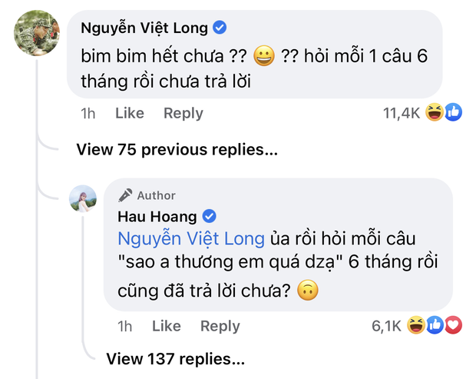Click the thumbs-up reaction icon on first comment
The width and height of the screenshot is (476, 379).
(x=453, y=113)
